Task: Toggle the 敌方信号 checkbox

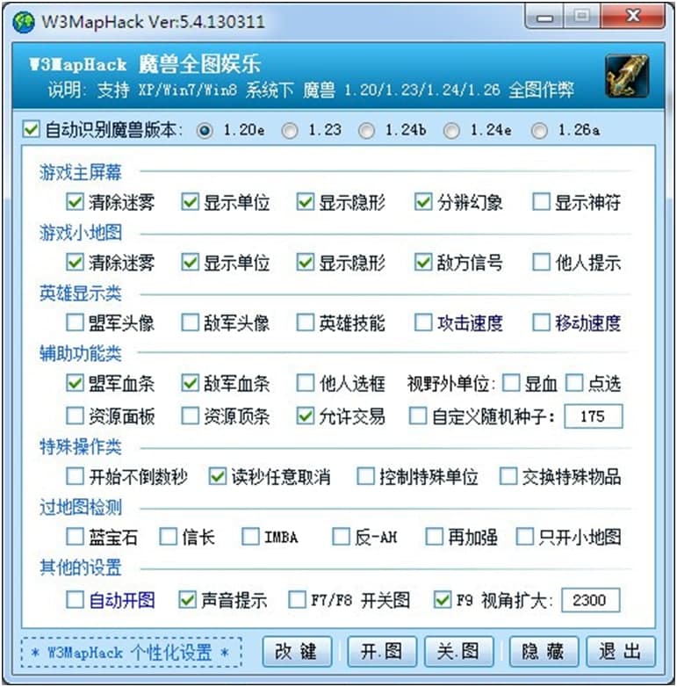Action: (x=423, y=263)
